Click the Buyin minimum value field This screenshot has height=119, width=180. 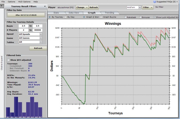(24, 26)
